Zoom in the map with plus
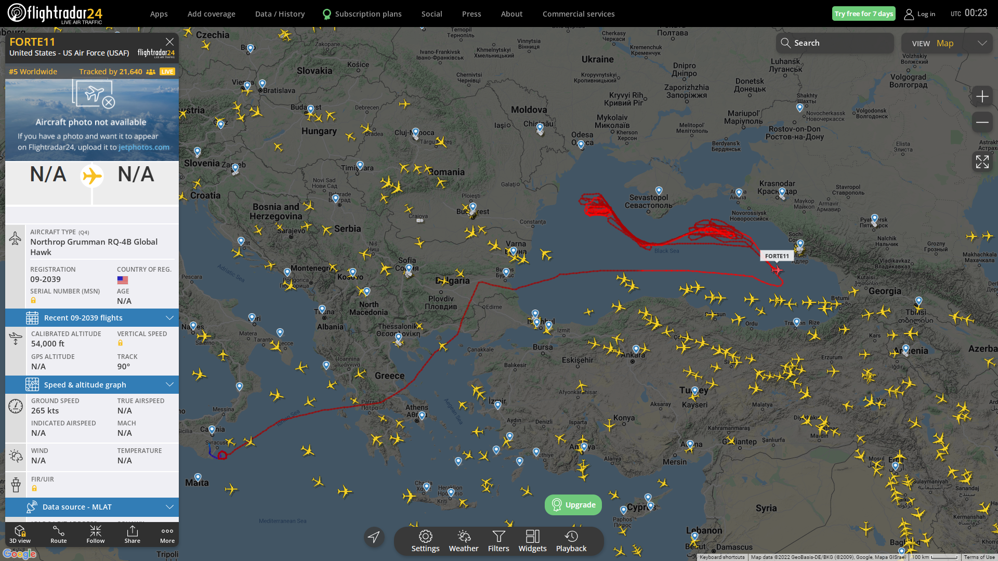Image resolution: width=998 pixels, height=561 pixels. [982, 97]
